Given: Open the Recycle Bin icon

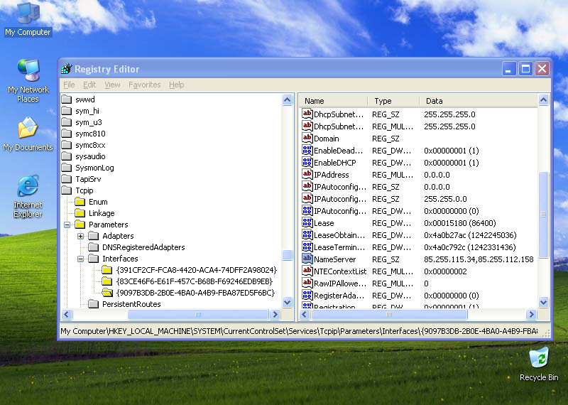Looking at the screenshot, I should tap(539, 364).
